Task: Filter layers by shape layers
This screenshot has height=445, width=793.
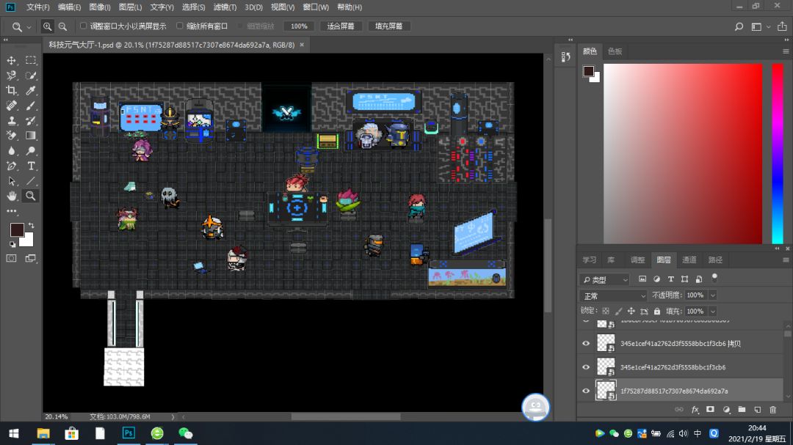Action: point(685,279)
